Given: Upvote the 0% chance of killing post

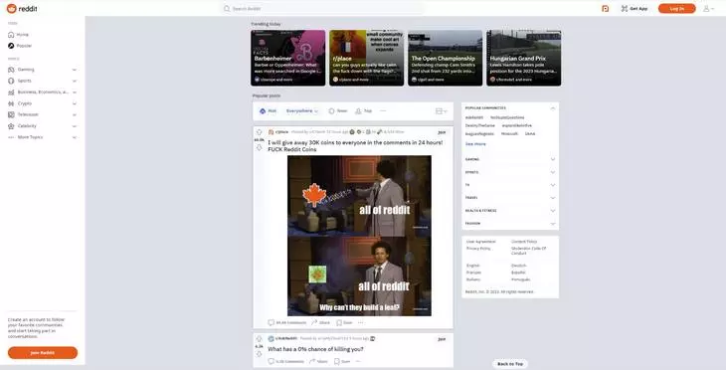Looking at the screenshot, I should coord(259,339).
